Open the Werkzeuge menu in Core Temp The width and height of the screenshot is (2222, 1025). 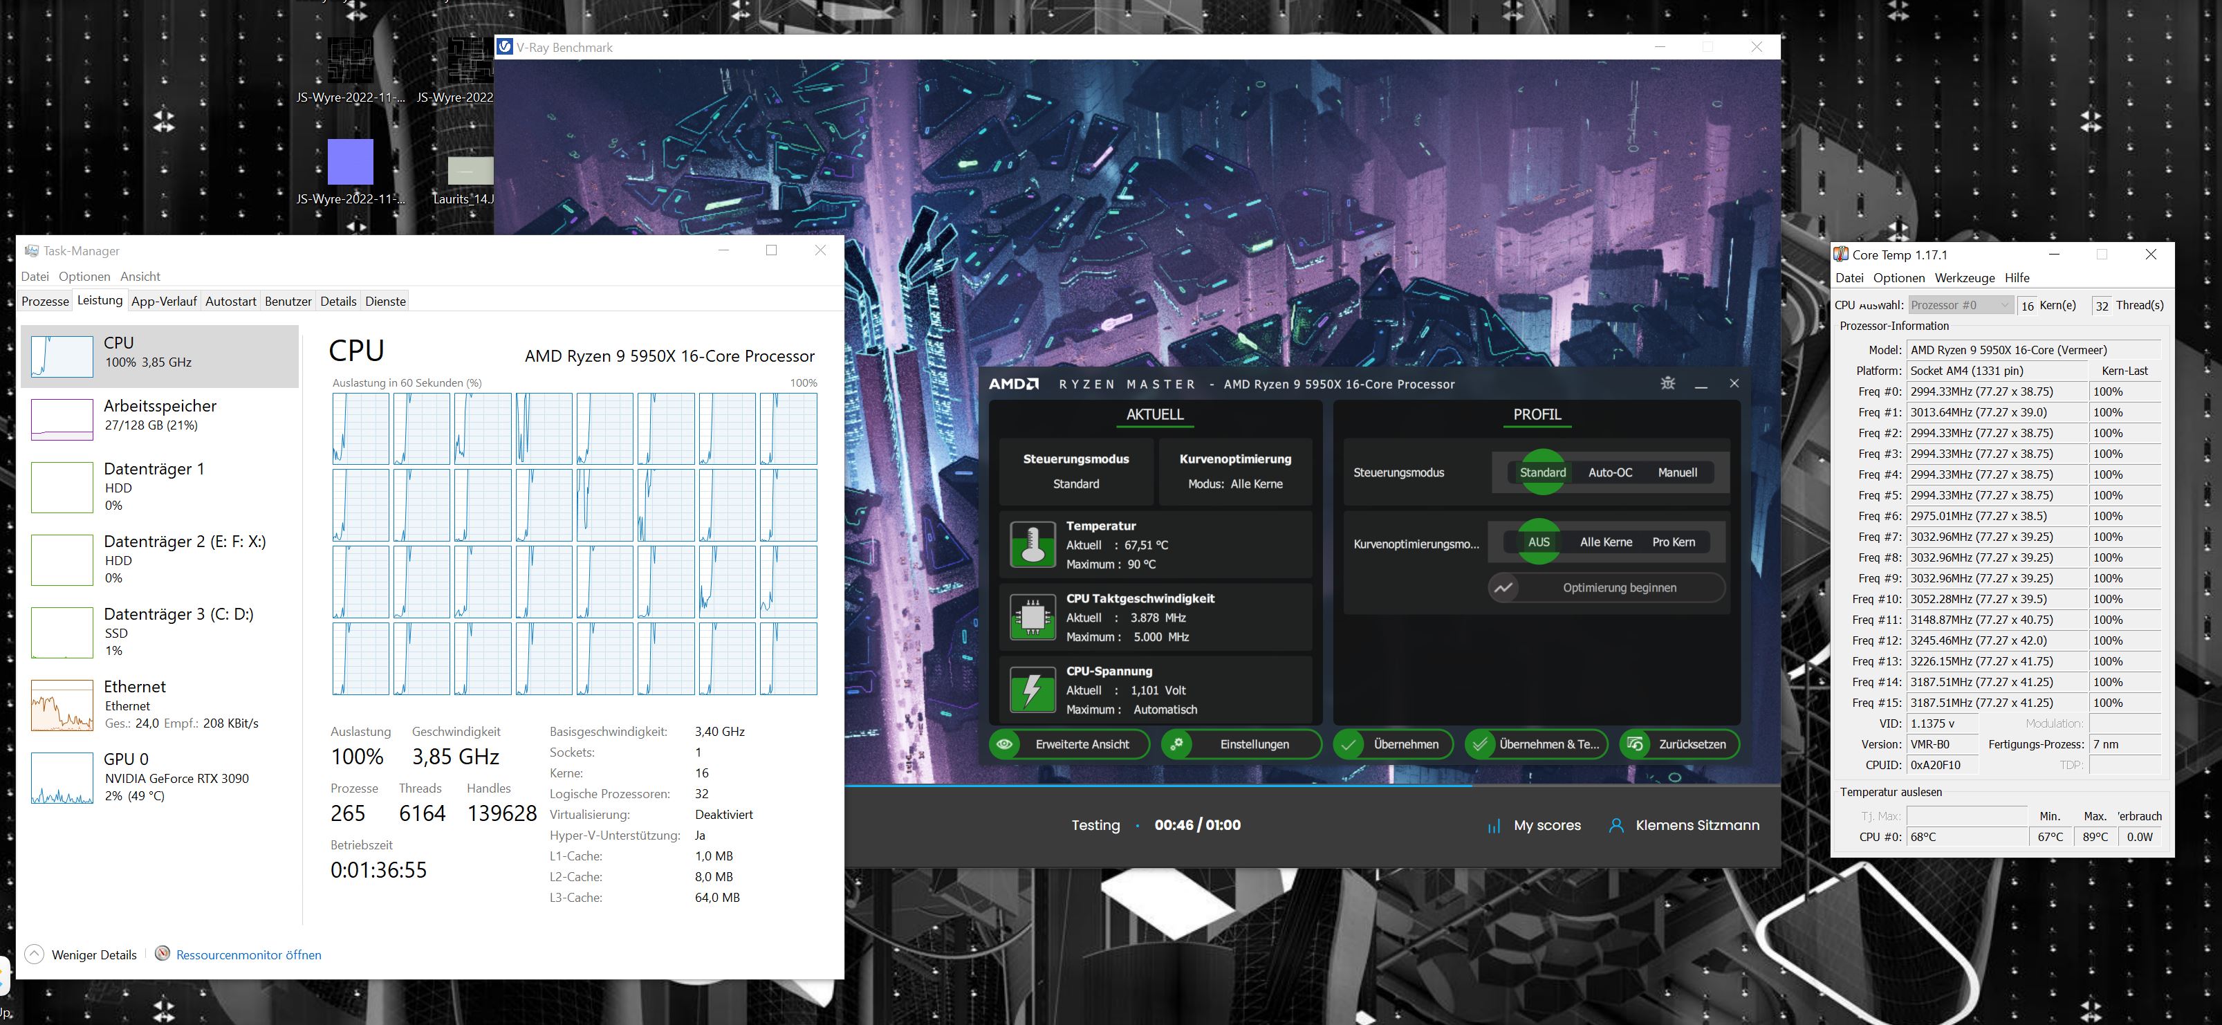[1964, 278]
